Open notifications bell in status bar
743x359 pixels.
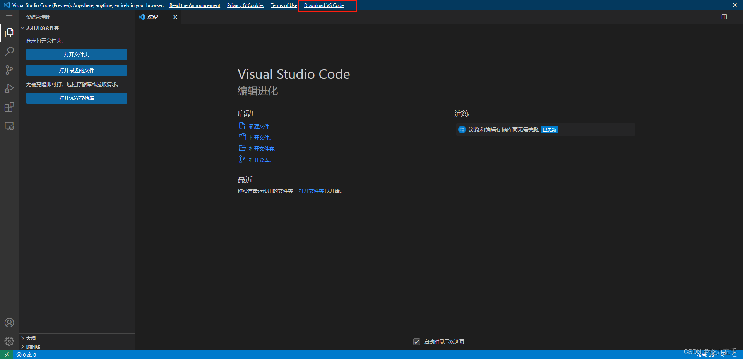point(734,355)
